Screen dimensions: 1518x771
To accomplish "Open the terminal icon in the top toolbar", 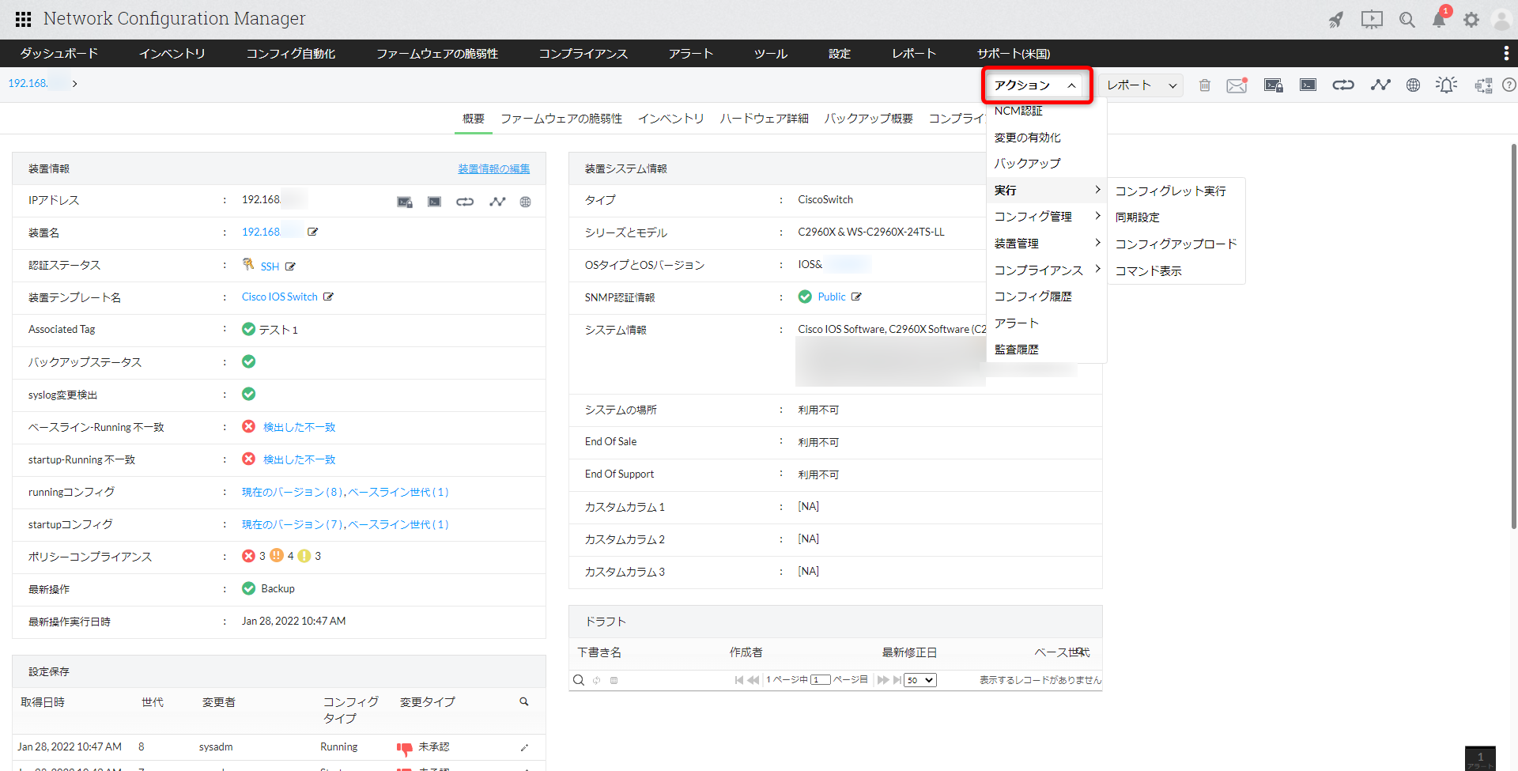I will [1308, 85].
